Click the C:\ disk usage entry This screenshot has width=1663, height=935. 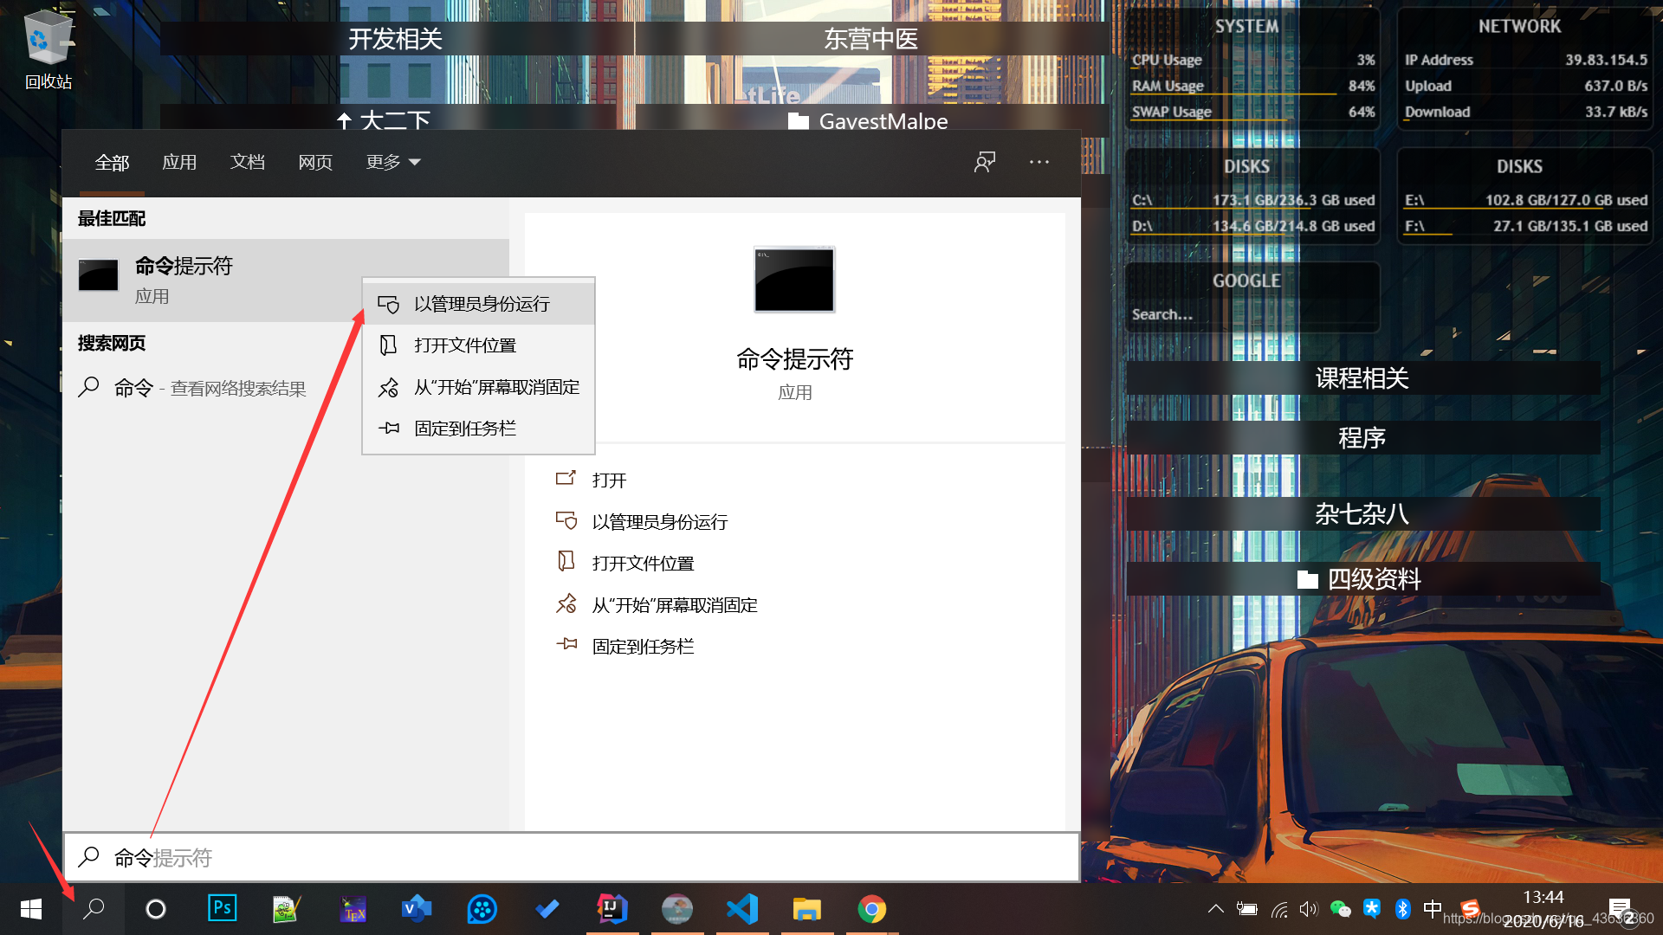1252,200
